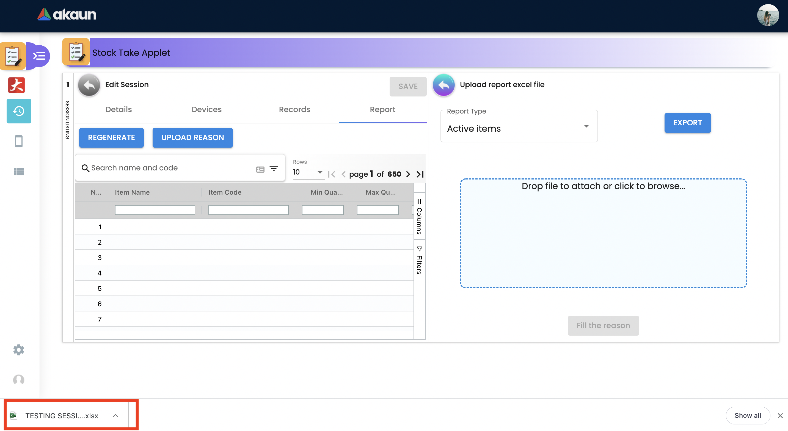The width and height of the screenshot is (788, 431).
Task: Switch to the Records tab
Action: click(x=294, y=109)
